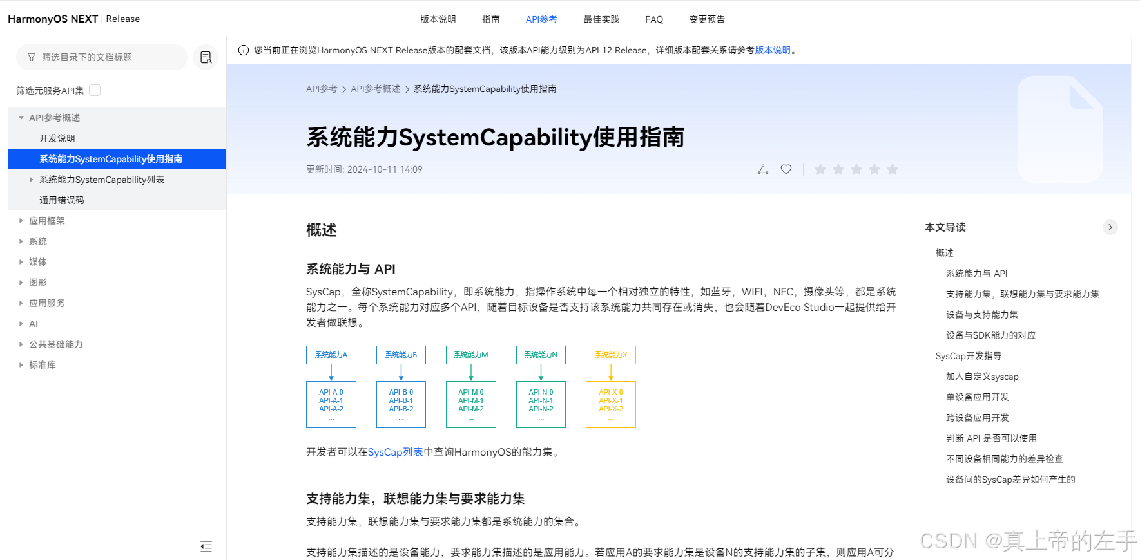
Task: Rate the article three stars
Action: pos(856,169)
